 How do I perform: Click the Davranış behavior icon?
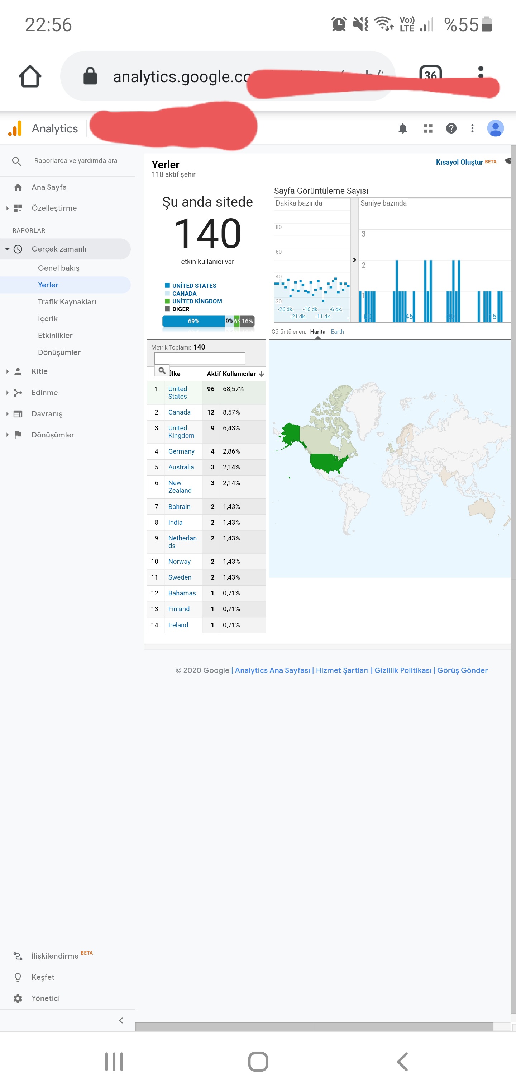pos(18,414)
